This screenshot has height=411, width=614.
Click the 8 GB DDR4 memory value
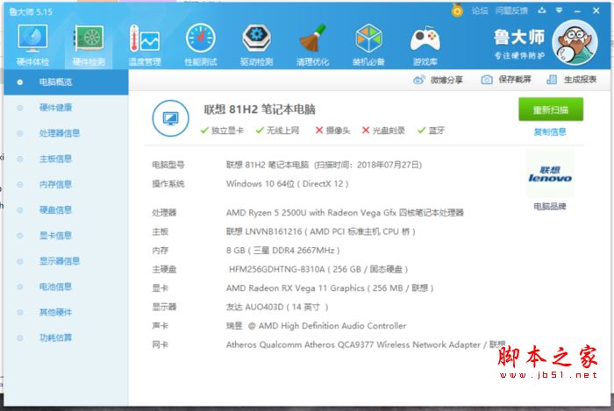[x=282, y=251]
